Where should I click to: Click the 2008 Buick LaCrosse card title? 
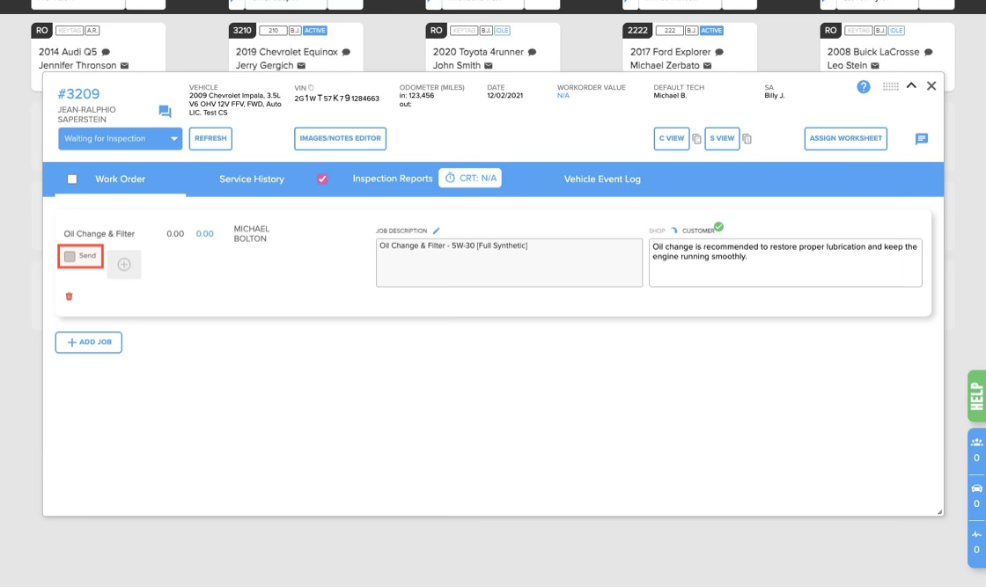pos(872,52)
